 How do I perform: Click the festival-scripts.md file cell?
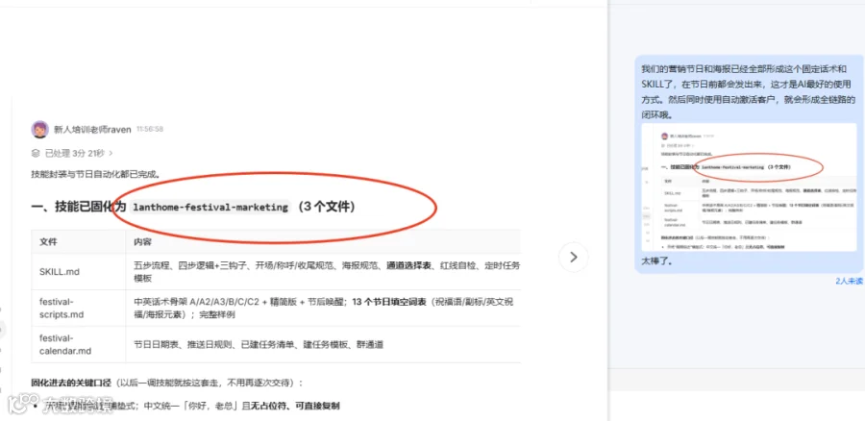click(79, 308)
